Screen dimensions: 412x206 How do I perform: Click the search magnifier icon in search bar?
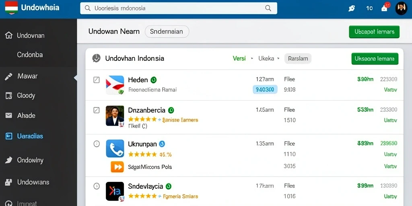tap(268, 8)
